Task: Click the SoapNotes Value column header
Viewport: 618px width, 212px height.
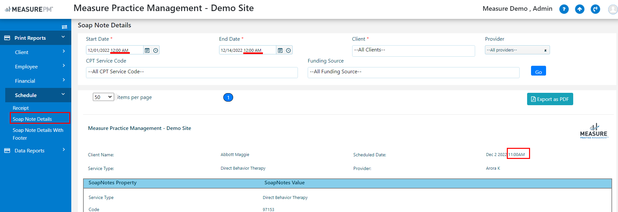Action: pos(284,183)
